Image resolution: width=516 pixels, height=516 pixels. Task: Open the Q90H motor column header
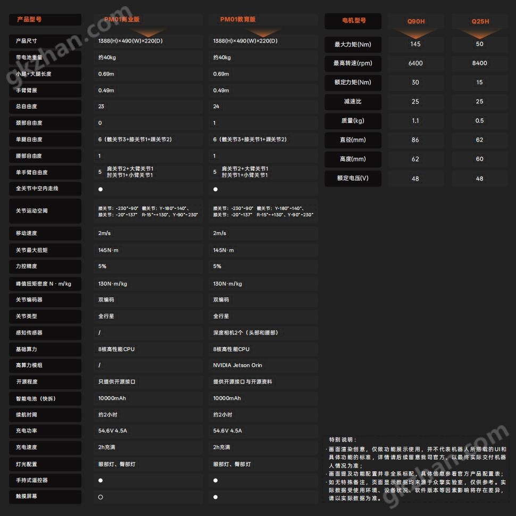point(416,22)
